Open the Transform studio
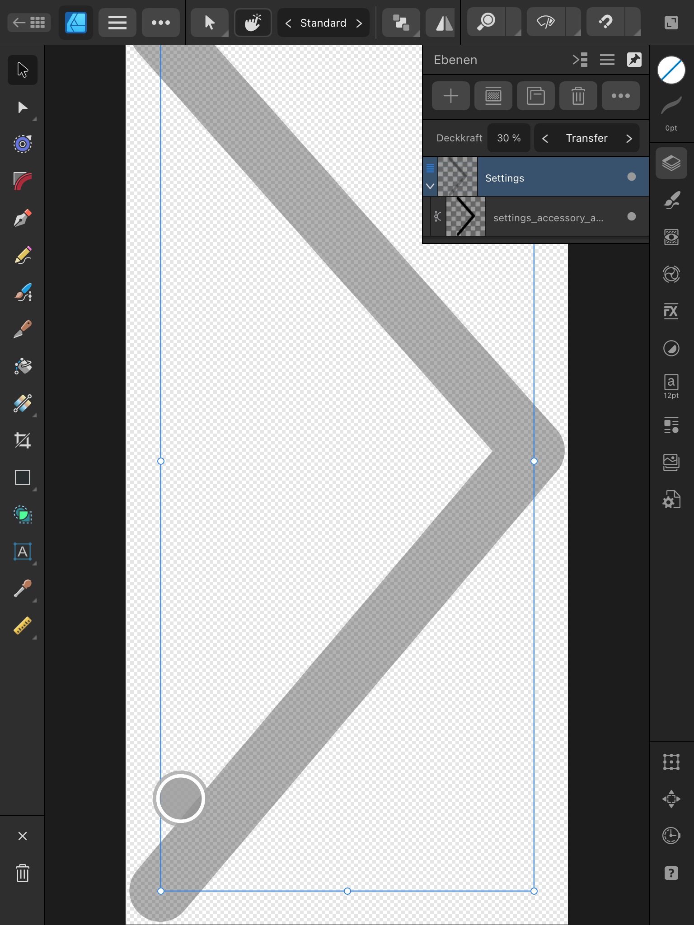 [x=671, y=762]
